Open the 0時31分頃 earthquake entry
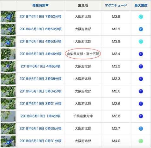Screen dimensions: 151x148 point(40,141)
